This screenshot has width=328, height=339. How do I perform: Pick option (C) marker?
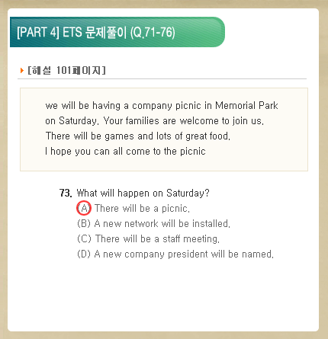(84, 238)
